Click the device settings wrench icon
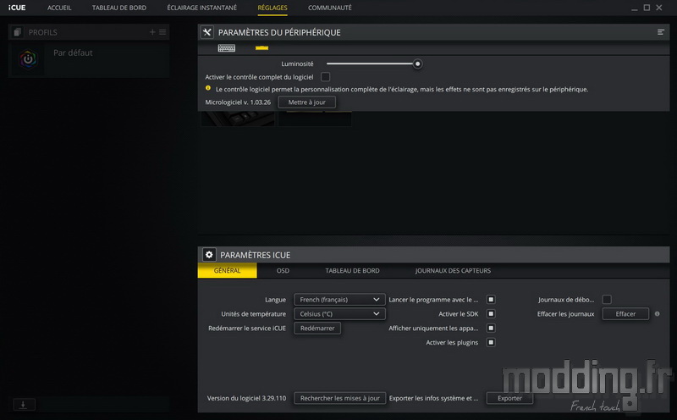 tap(207, 32)
